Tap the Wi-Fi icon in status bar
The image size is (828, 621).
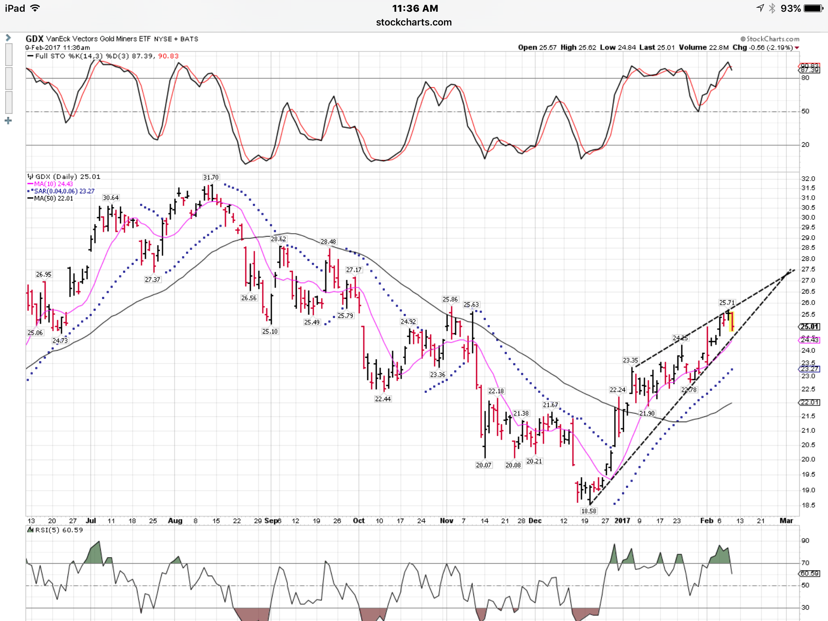(x=36, y=8)
